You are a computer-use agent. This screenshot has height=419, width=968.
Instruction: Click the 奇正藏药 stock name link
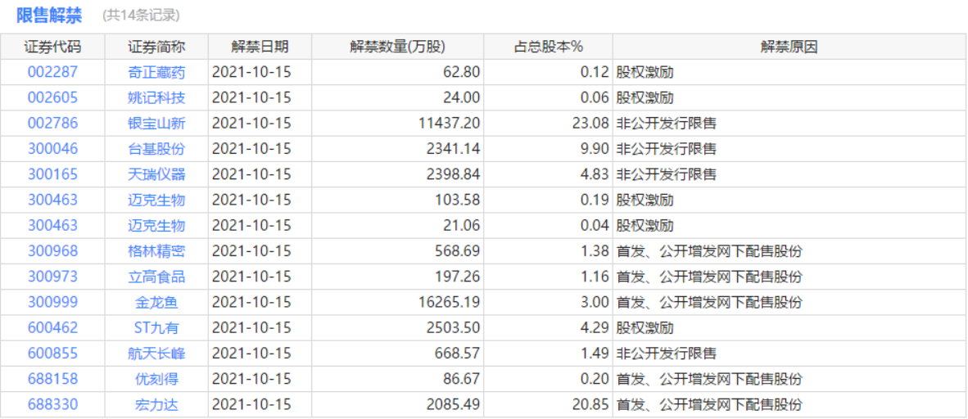coord(156,72)
